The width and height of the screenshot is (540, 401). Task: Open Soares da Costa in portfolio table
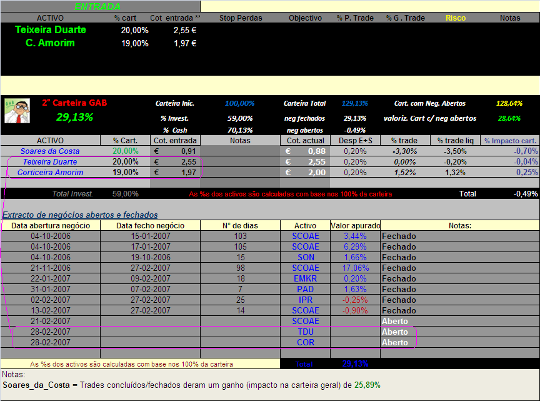point(50,151)
